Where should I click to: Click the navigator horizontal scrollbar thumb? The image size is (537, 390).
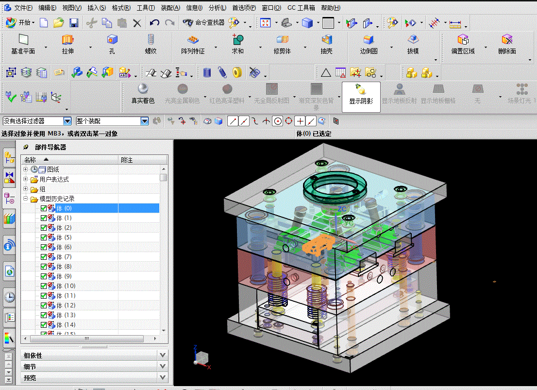(87, 339)
